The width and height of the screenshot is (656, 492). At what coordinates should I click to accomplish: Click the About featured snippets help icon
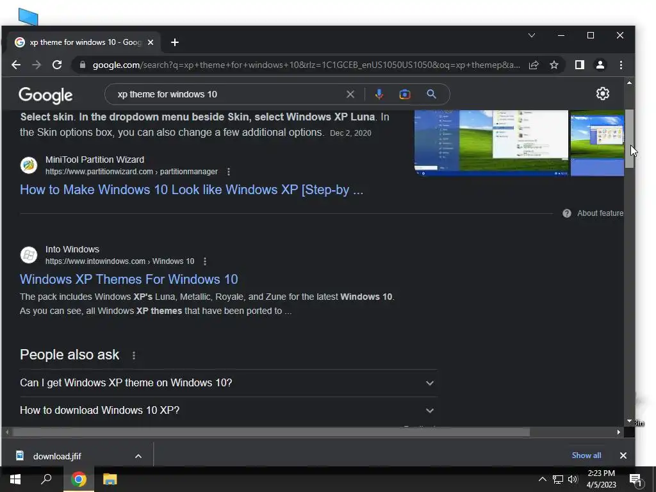click(x=566, y=213)
